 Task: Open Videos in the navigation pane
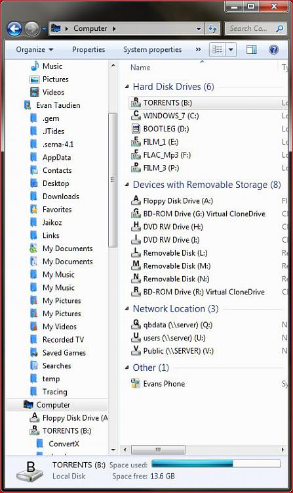53,92
